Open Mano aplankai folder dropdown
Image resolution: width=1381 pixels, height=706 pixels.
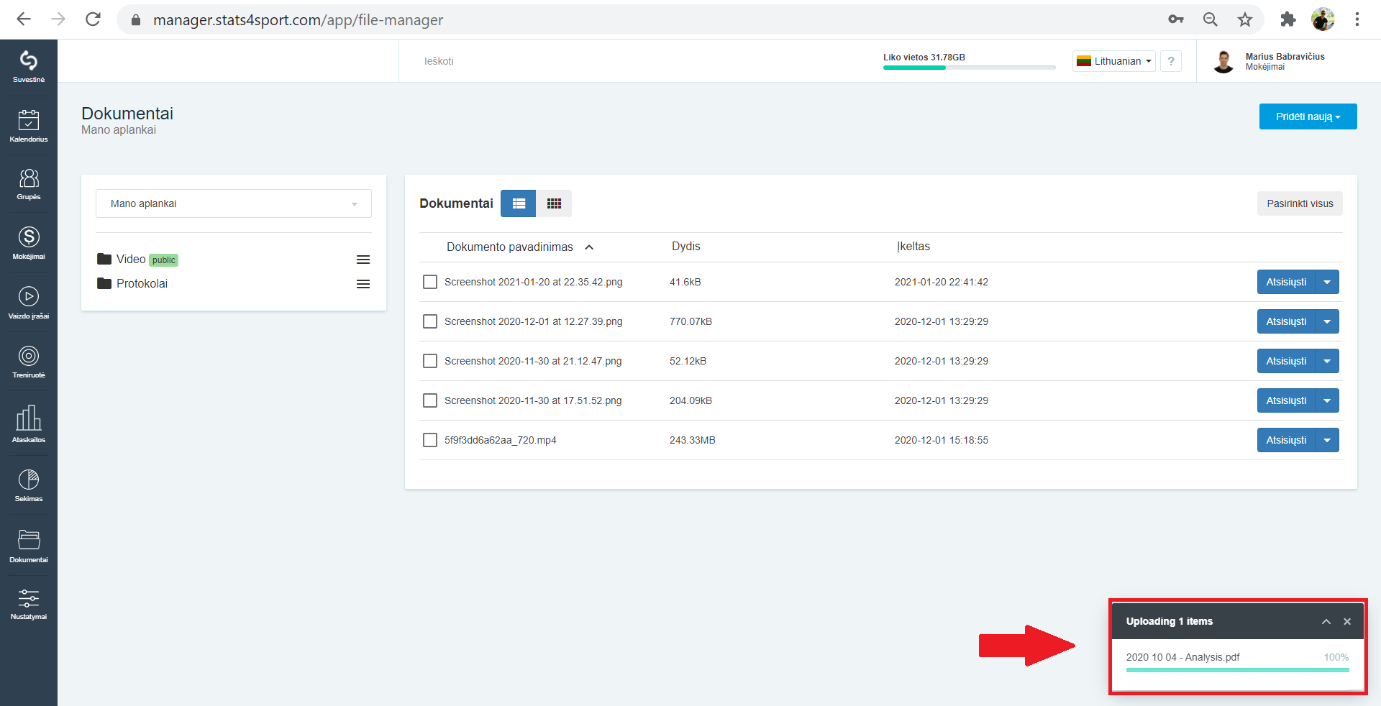(234, 203)
